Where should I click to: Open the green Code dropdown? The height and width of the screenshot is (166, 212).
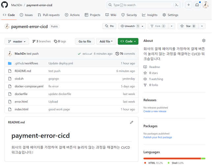pyautogui.click(x=128, y=41)
